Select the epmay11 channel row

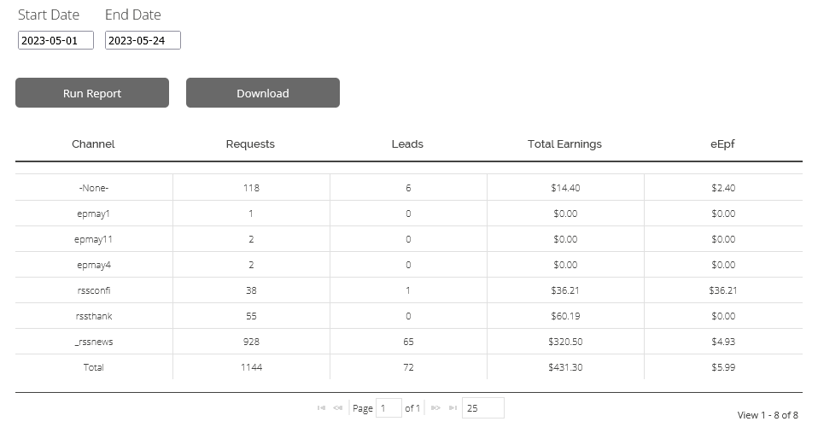point(409,239)
